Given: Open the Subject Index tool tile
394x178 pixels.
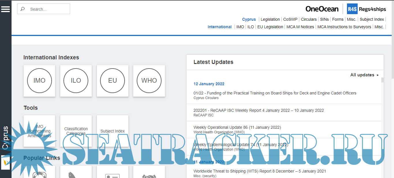Looking at the screenshot, I should coord(112,131).
